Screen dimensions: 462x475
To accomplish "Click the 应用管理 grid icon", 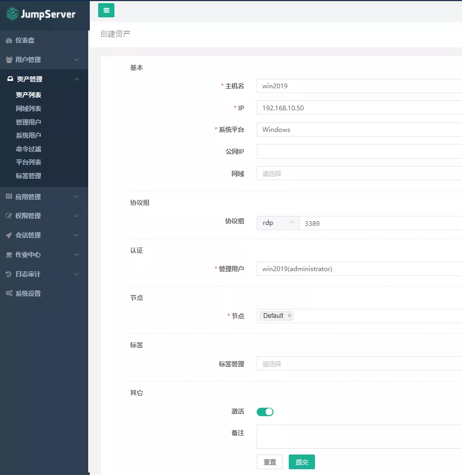I will (9, 197).
